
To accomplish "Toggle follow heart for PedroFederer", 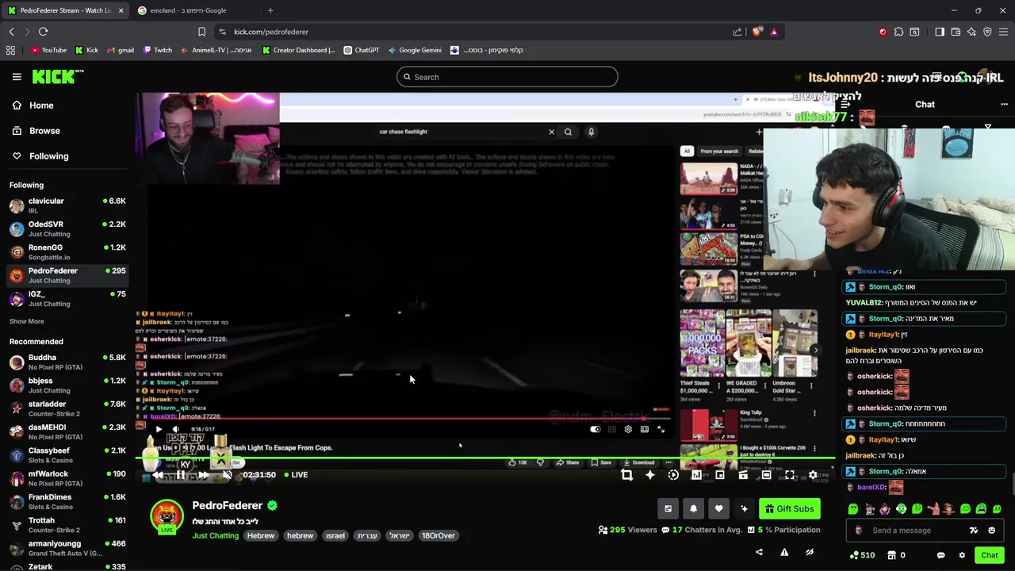I will [x=718, y=509].
